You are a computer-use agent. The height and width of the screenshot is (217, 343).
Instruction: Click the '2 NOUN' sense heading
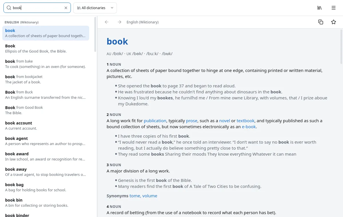(114, 115)
